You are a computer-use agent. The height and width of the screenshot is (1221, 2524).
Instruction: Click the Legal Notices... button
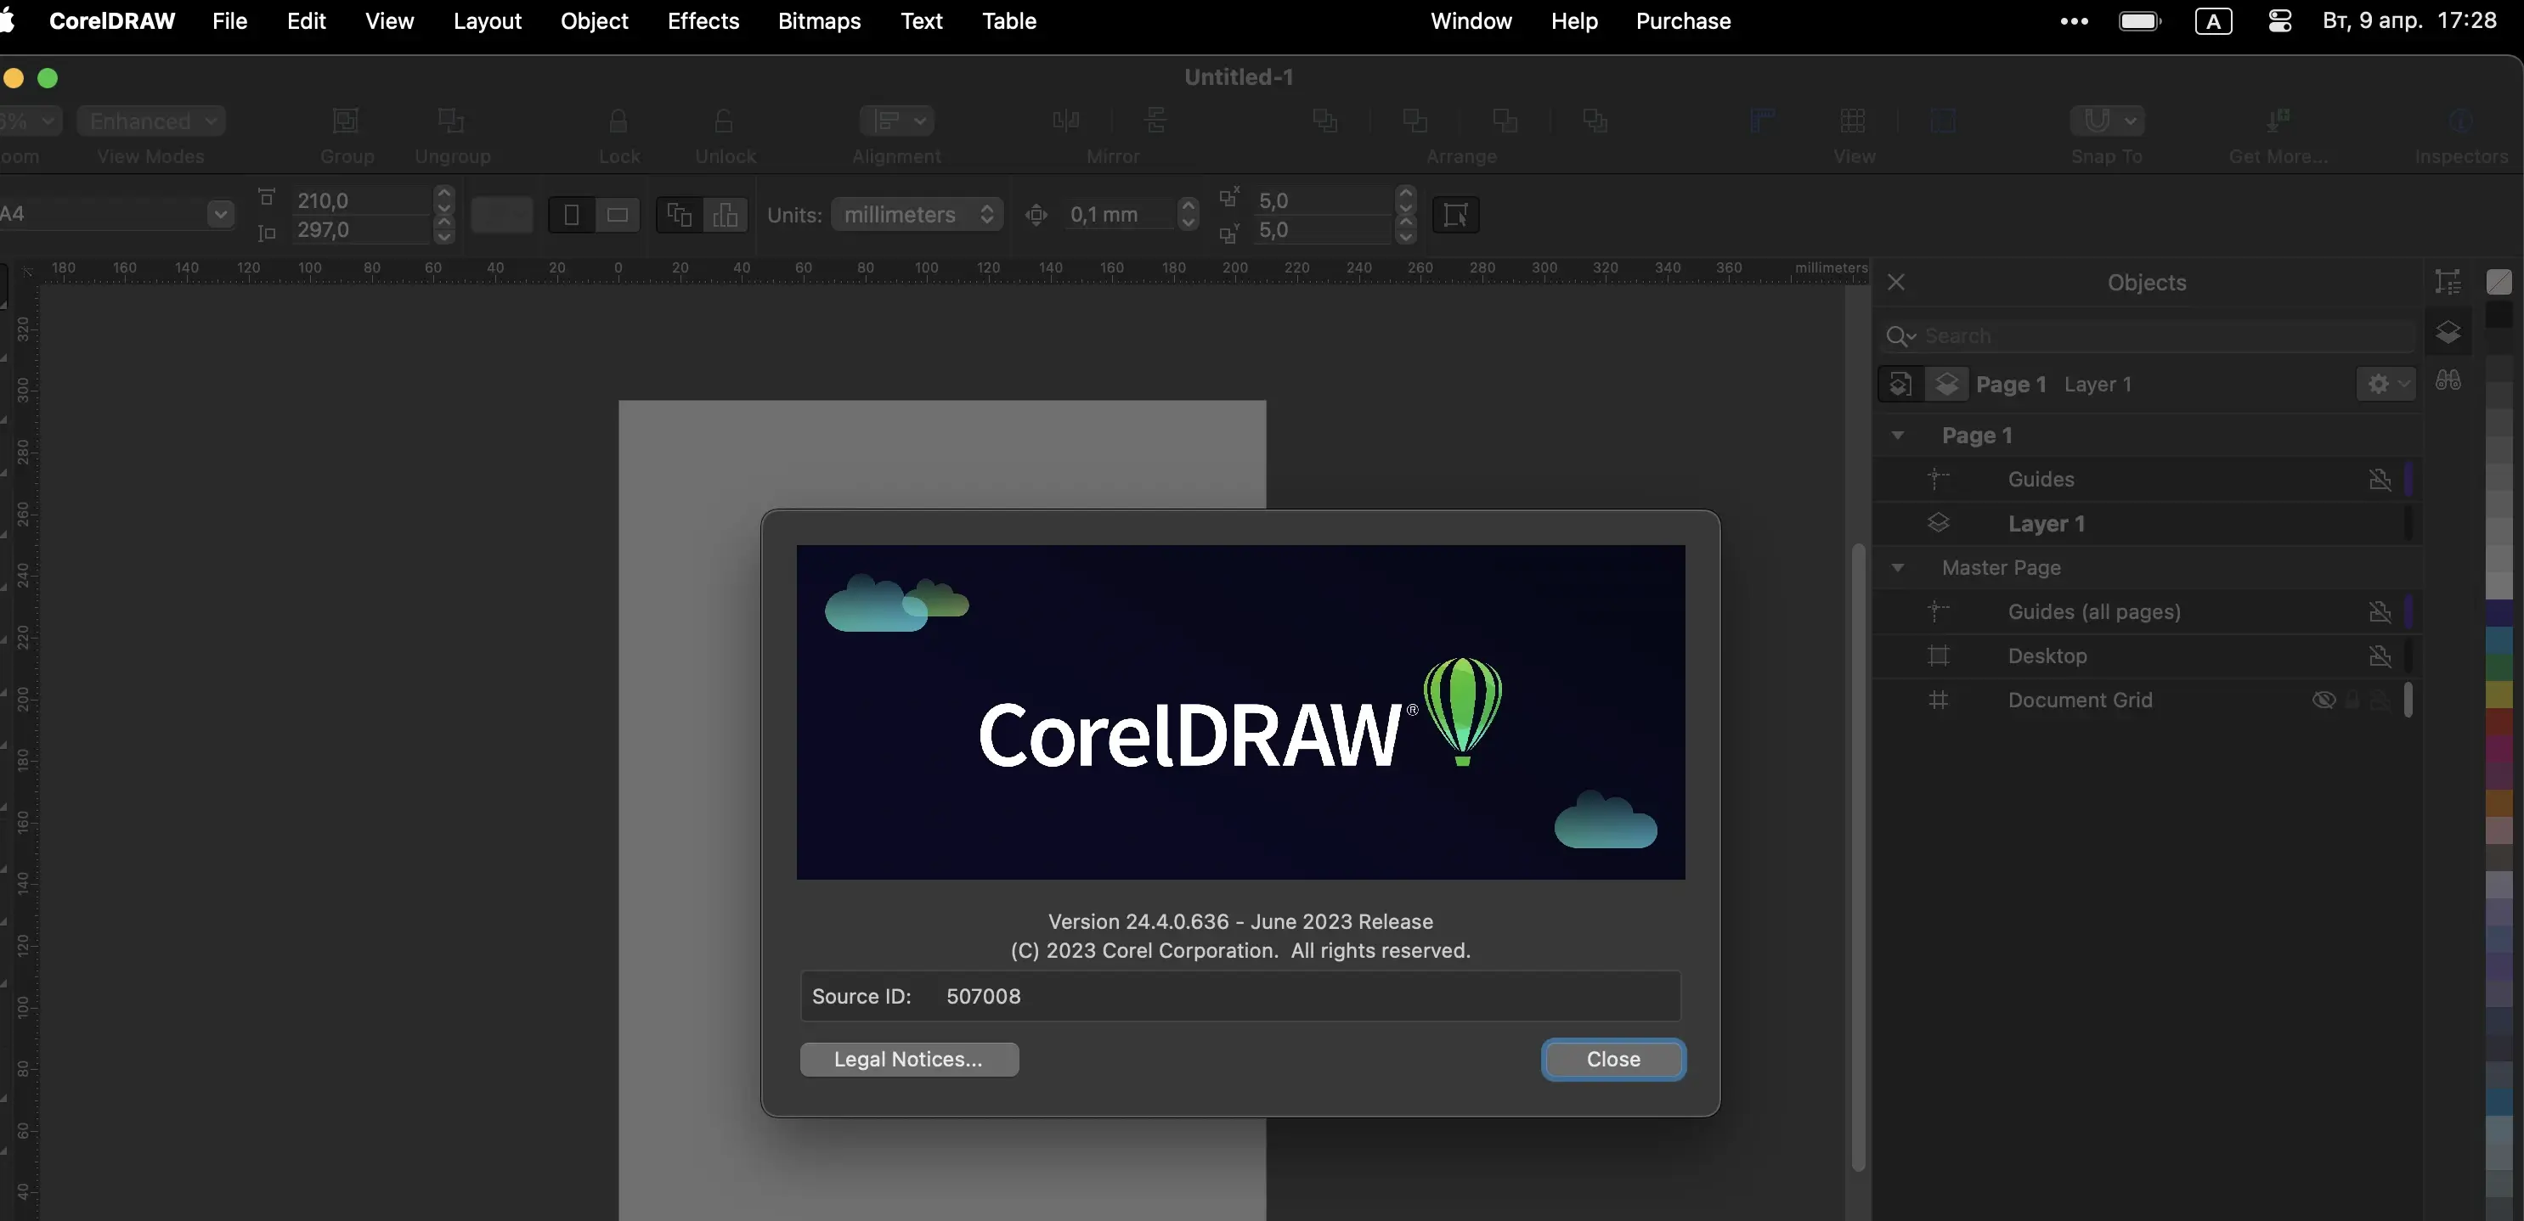point(908,1060)
